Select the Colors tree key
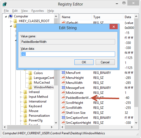This screenshot has height=138, width=141. (x=38, y=73)
